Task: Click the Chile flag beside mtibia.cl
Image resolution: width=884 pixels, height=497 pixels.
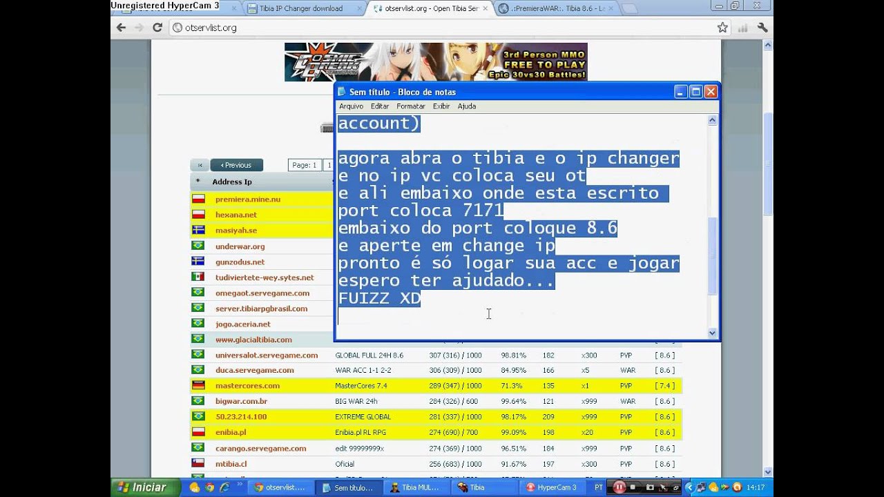Action: pos(198,464)
